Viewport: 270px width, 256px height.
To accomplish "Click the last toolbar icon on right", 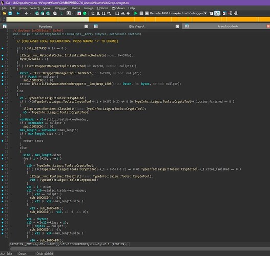I will pos(236,13).
